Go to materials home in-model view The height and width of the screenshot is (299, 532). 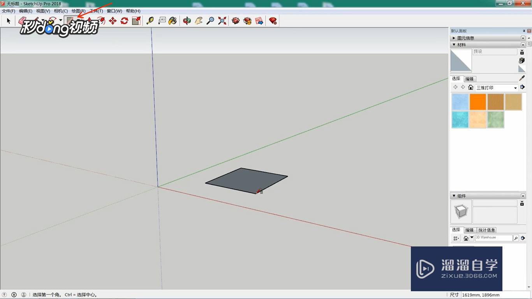tap(470, 87)
